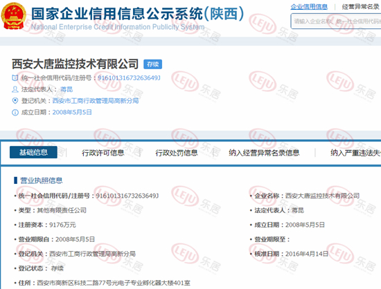
Task: Click the National Enterprise Credit Information subtitle
Action: pyautogui.click(x=118, y=27)
